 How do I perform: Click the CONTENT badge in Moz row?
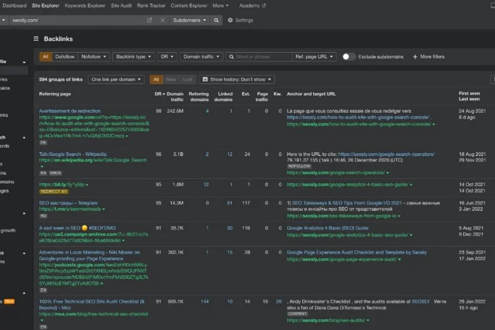click(298, 313)
